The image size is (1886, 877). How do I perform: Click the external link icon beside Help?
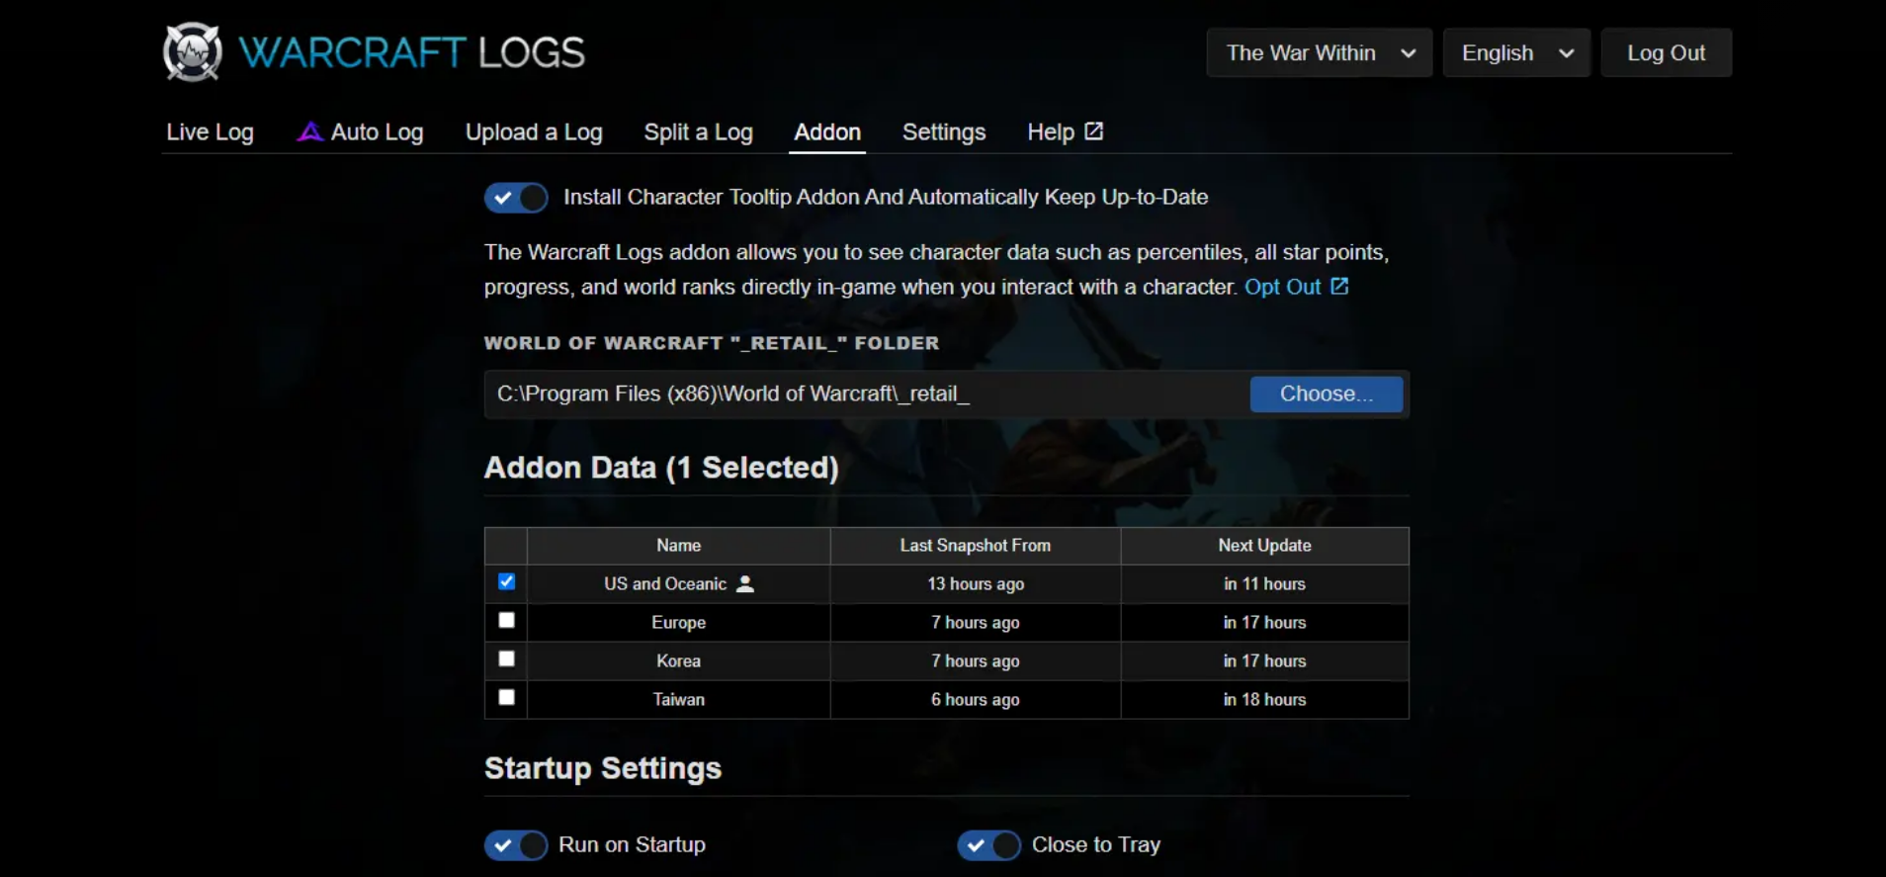(1093, 132)
